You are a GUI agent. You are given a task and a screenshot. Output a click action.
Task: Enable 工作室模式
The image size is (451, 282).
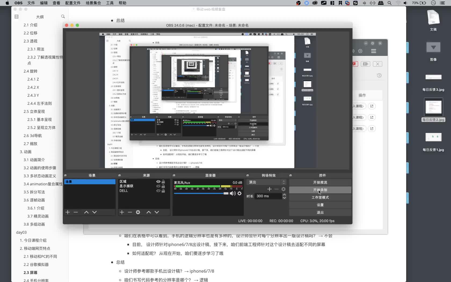320,197
